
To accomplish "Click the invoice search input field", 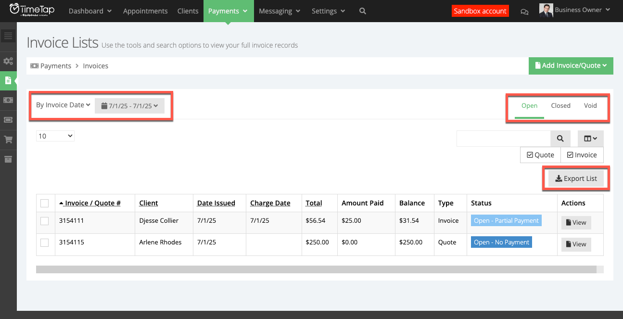I will 503,138.
